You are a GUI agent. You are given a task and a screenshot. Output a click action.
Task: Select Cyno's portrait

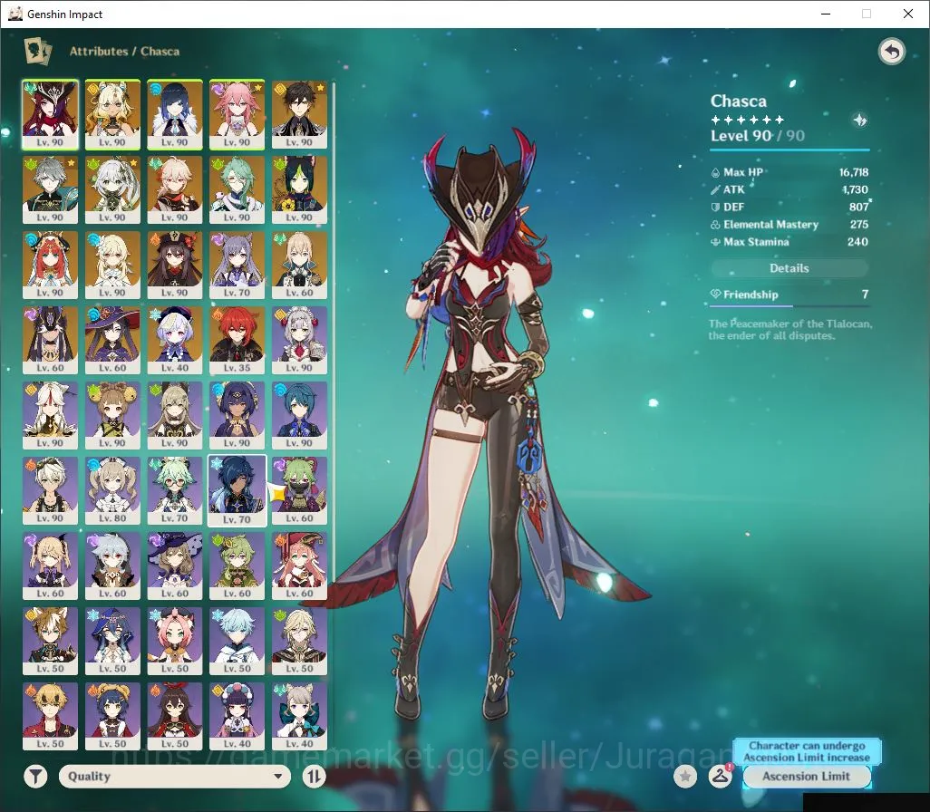pyautogui.click(x=51, y=341)
